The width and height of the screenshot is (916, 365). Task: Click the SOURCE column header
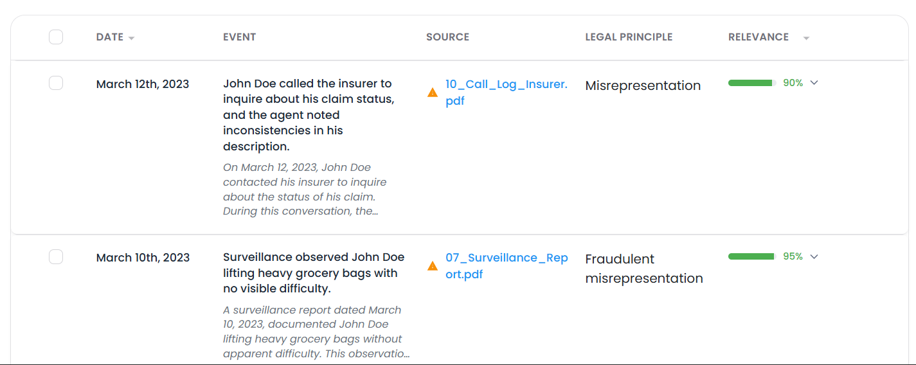(447, 37)
